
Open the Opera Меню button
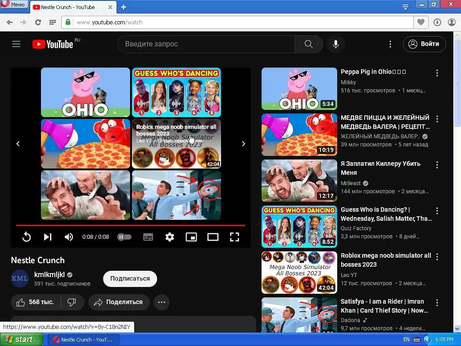coord(14,4)
